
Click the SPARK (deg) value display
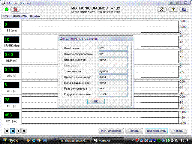point(12,40)
